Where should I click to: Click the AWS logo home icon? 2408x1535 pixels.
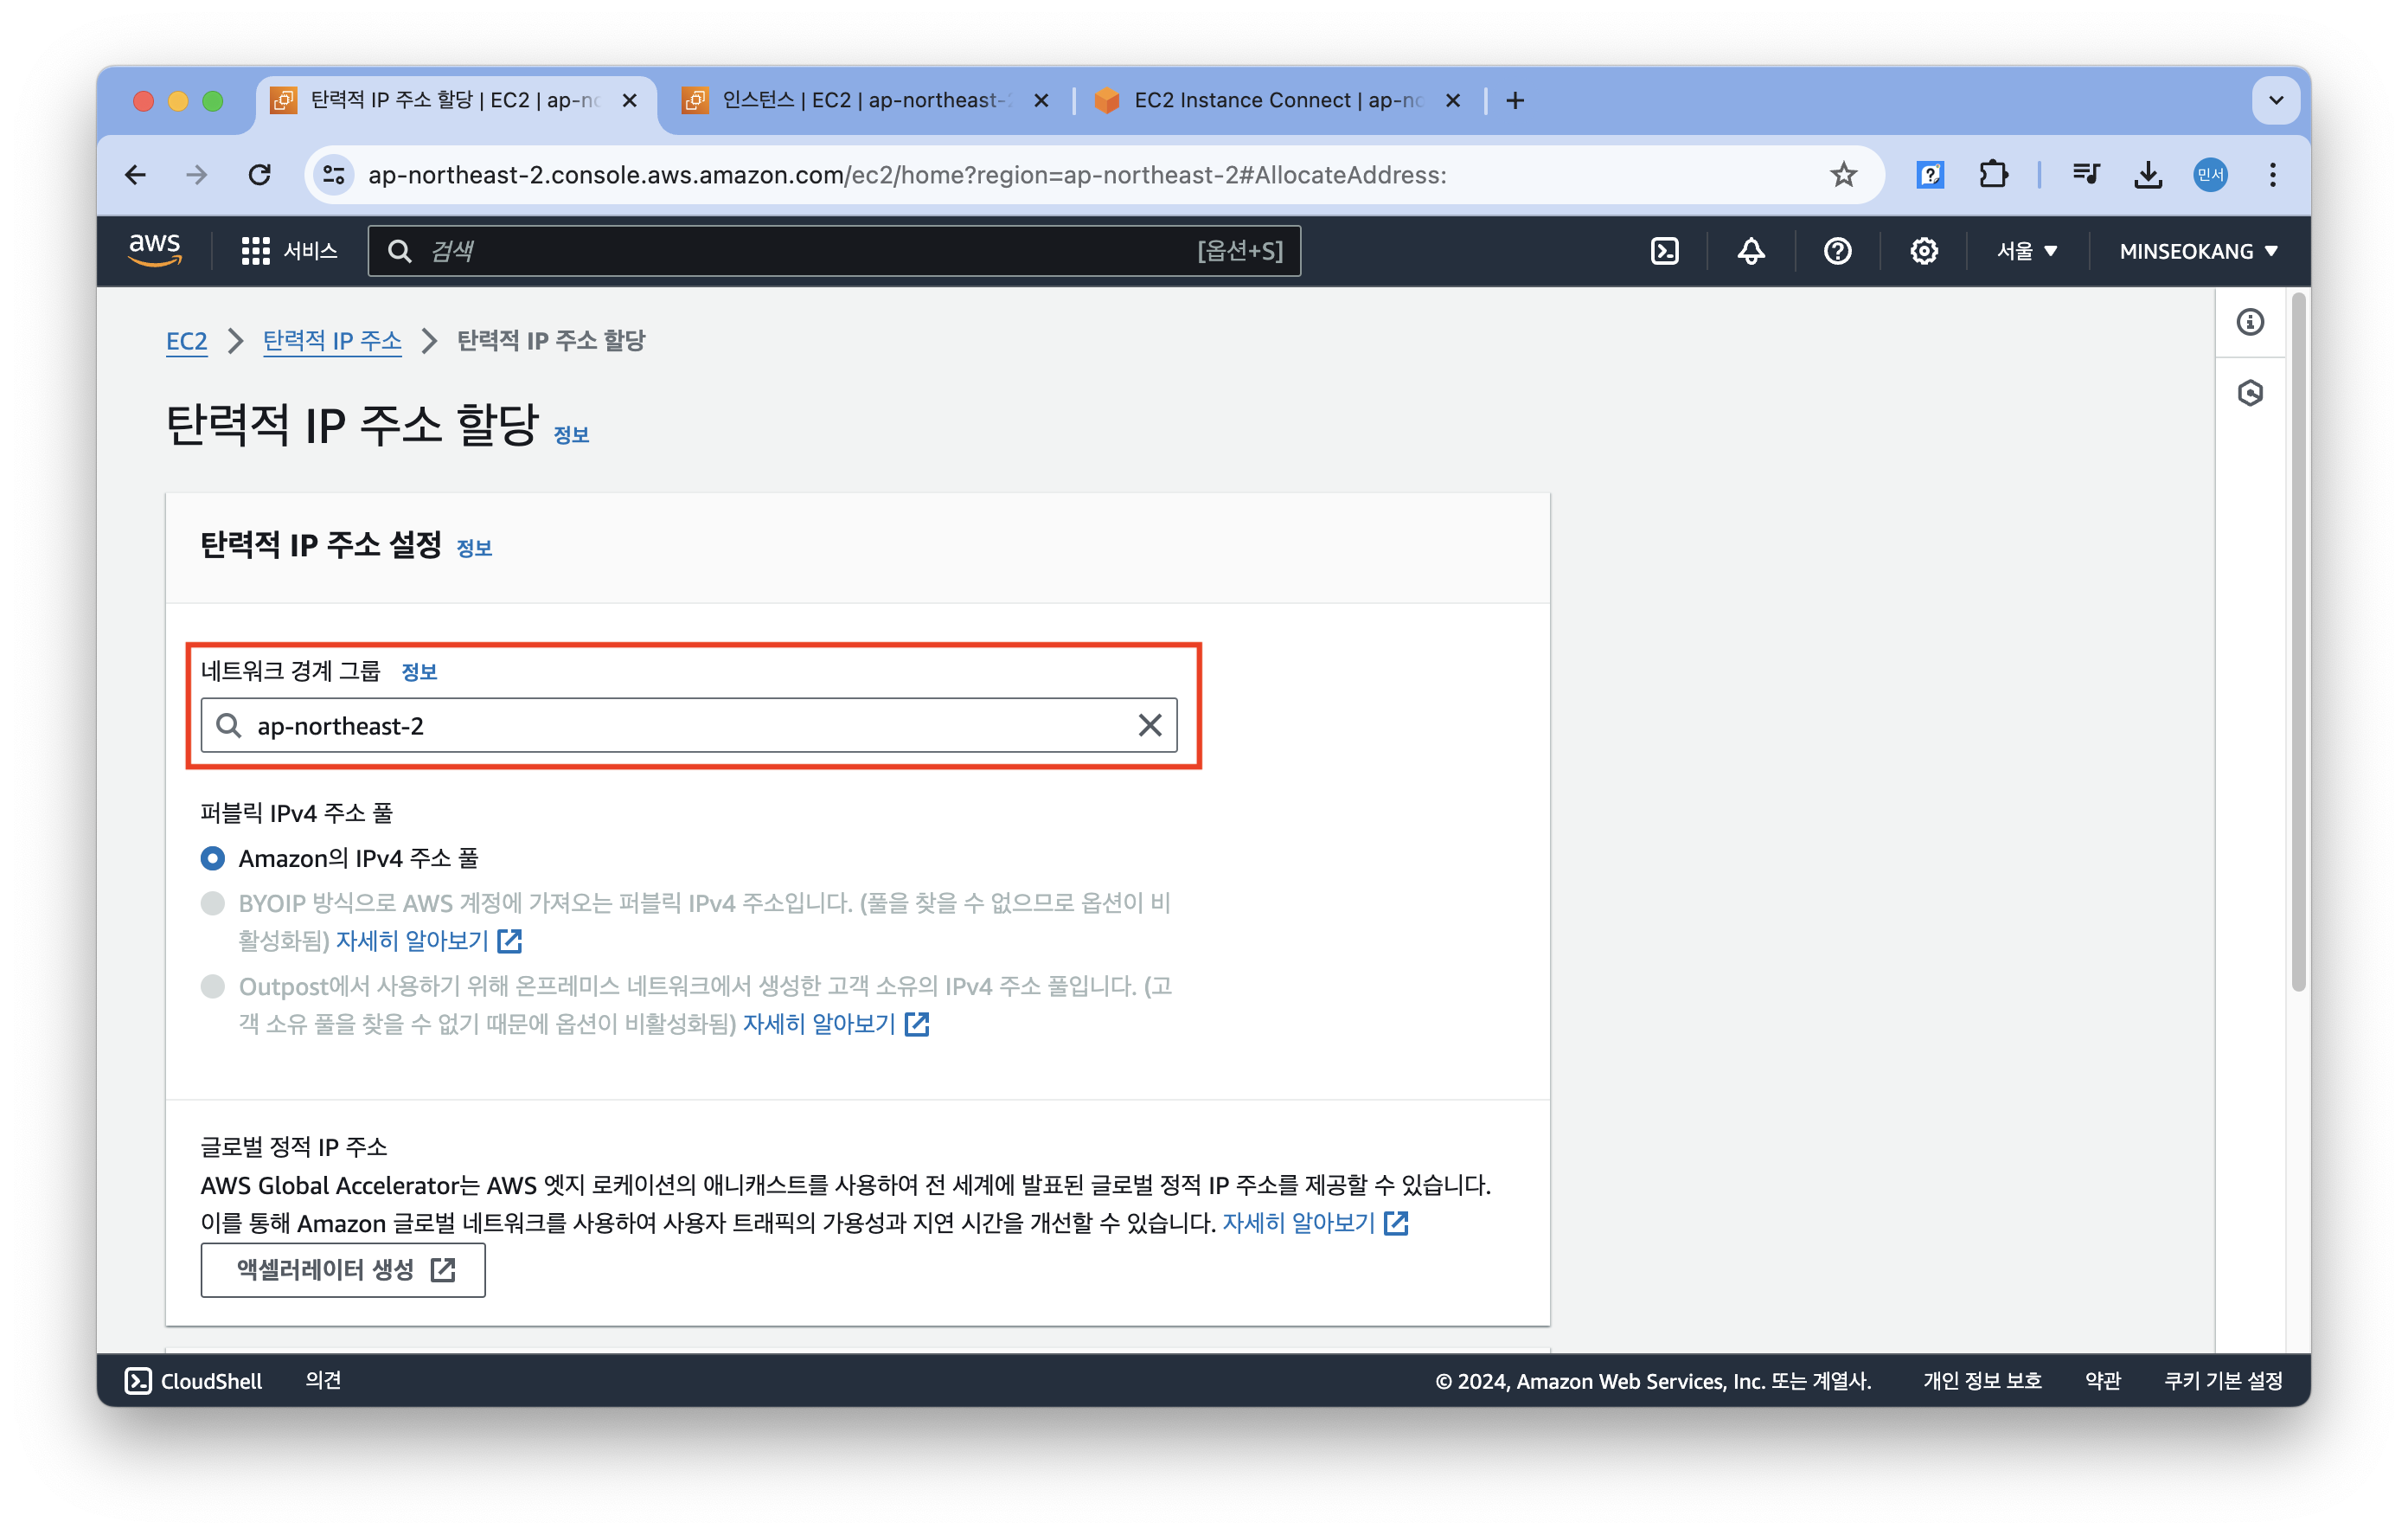coord(155,250)
